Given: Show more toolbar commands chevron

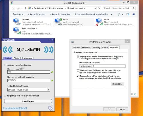Looking at the screenshot, I should 112,14.
